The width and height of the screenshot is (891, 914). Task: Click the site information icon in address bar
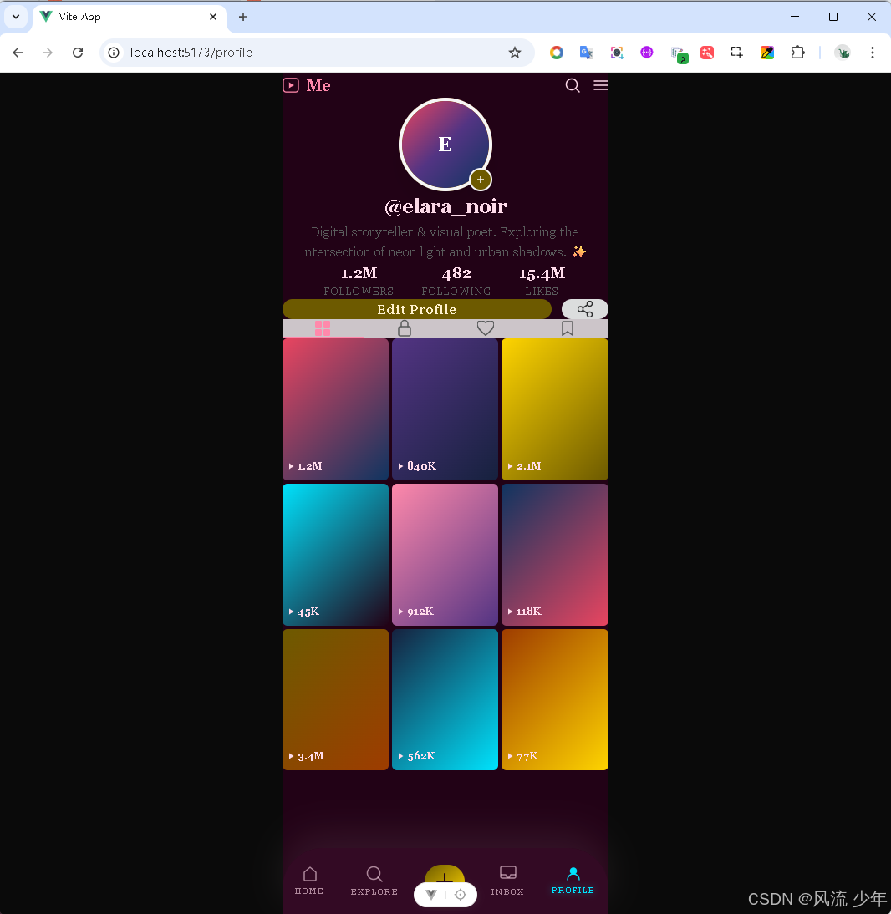tap(115, 53)
